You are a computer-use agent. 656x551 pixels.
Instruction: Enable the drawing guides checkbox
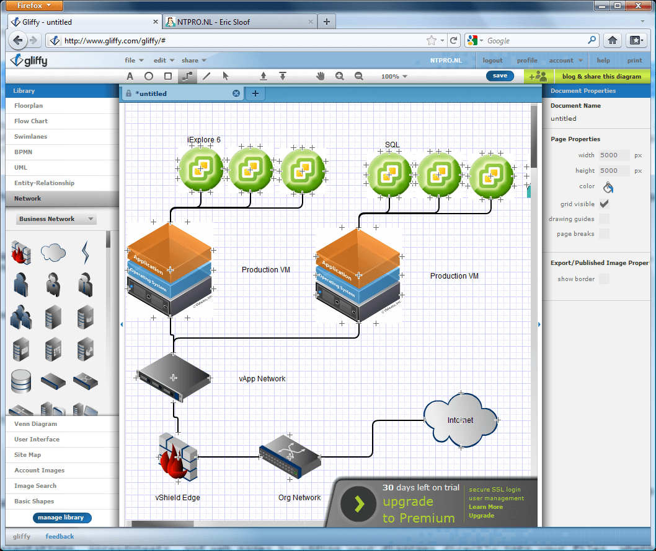point(604,219)
